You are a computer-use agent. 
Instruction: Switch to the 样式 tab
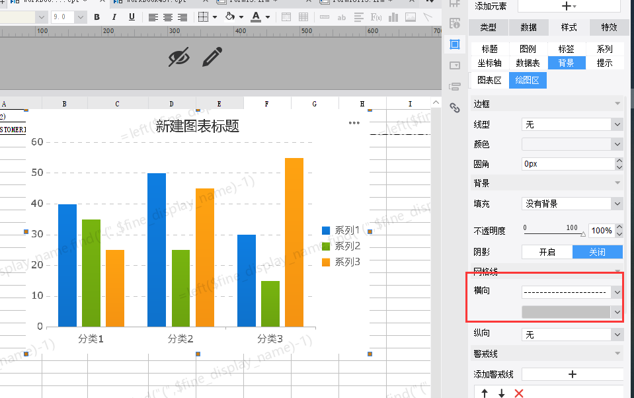(569, 27)
